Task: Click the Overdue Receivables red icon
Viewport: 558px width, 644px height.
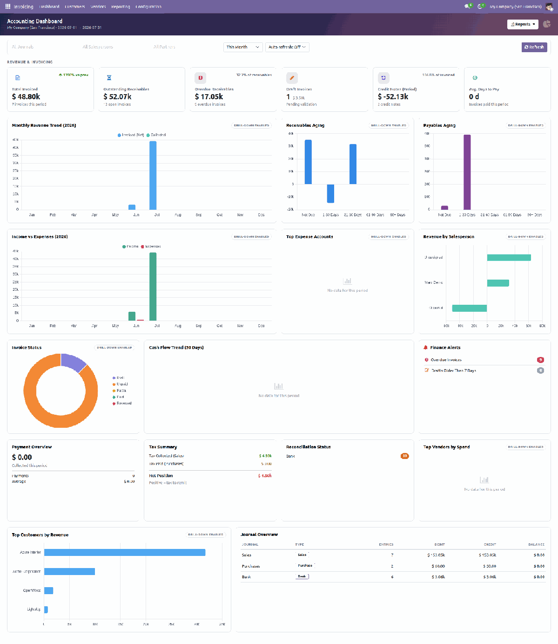Action: click(201, 78)
